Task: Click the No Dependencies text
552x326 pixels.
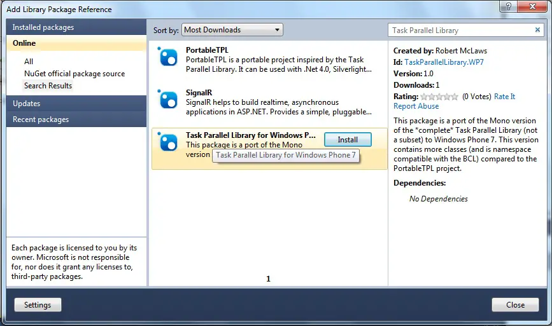Action: coord(438,199)
